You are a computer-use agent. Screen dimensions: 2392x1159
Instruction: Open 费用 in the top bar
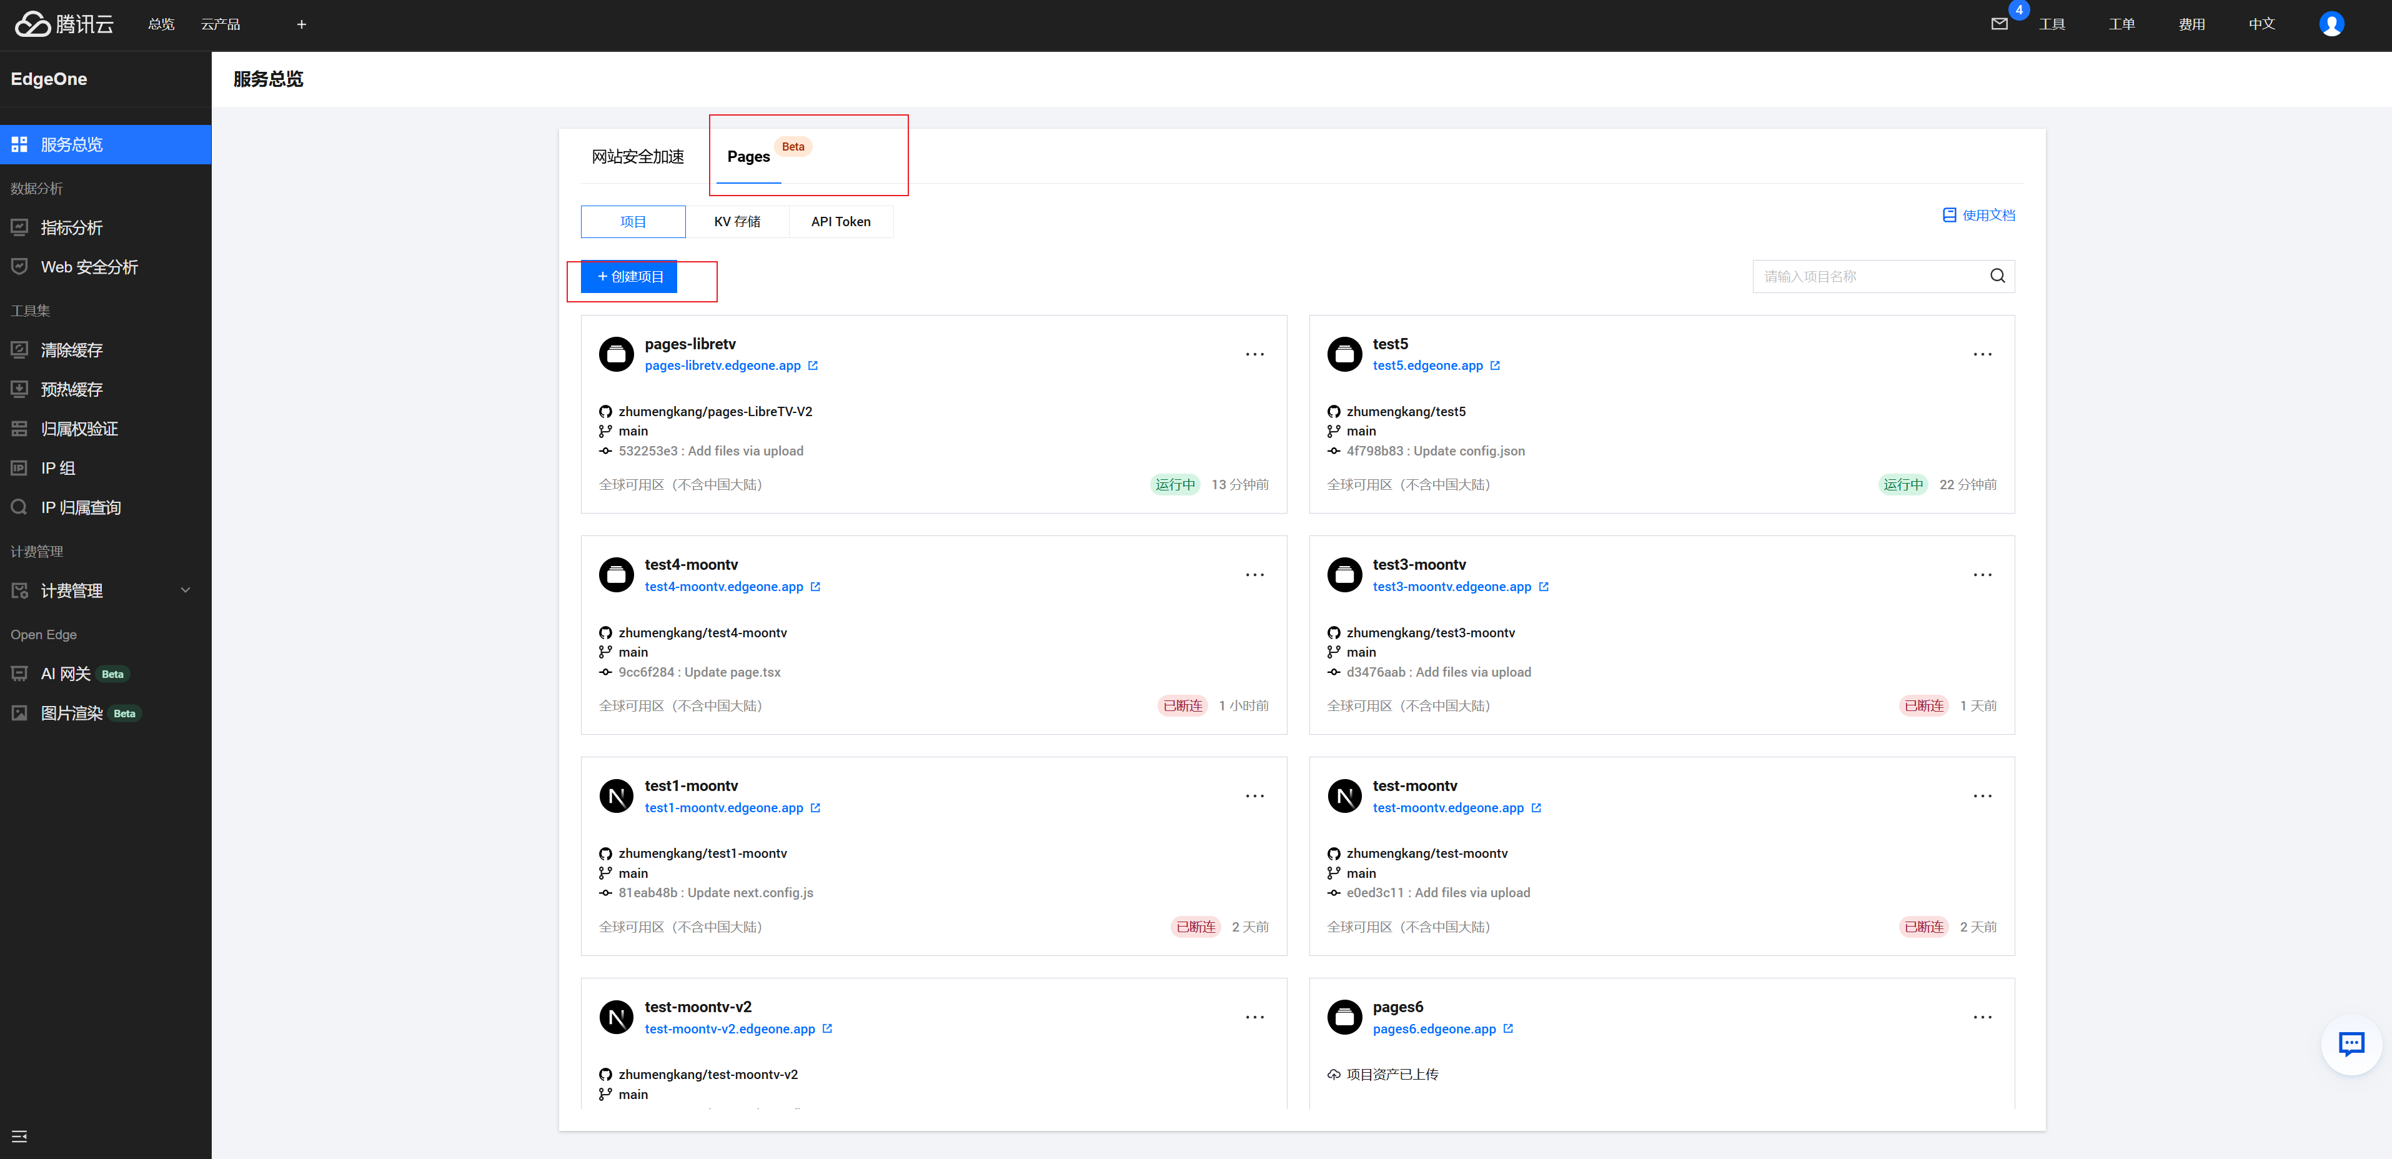[x=2191, y=24]
